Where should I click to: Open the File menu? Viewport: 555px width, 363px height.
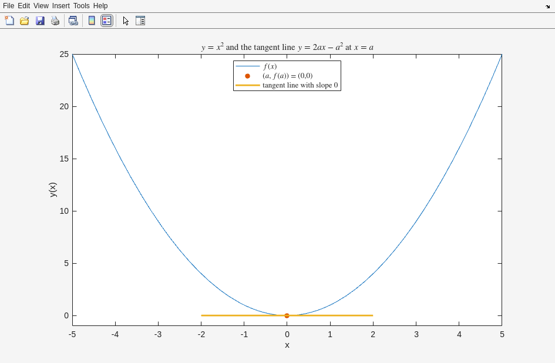pos(8,6)
